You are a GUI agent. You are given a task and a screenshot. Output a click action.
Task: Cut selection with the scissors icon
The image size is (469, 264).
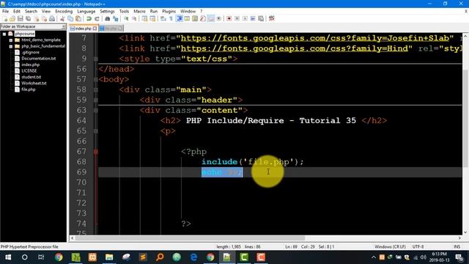pyautogui.click(x=62, y=18)
